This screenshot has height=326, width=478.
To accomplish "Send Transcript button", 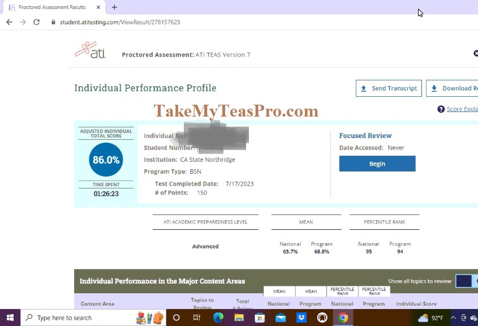I will click(389, 88).
